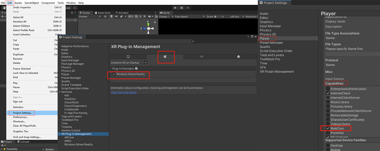This screenshot has width=380, height=151.
Task: Click the Pause button in Unity toolbar
Action: tap(182, 8)
